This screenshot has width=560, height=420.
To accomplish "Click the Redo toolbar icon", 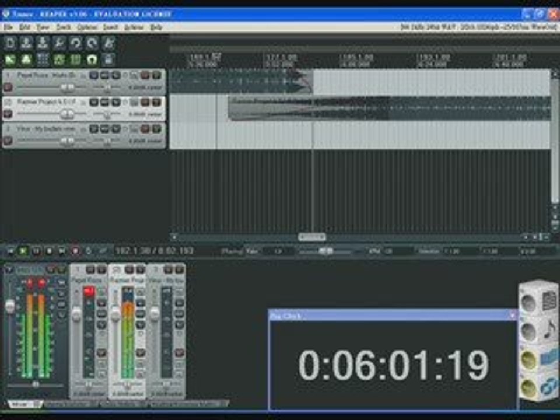I will tap(92, 43).
